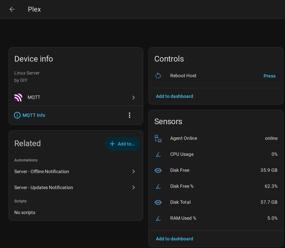Open the Disk Total sensor label
The width and height of the screenshot is (285, 248).
coord(180,202)
